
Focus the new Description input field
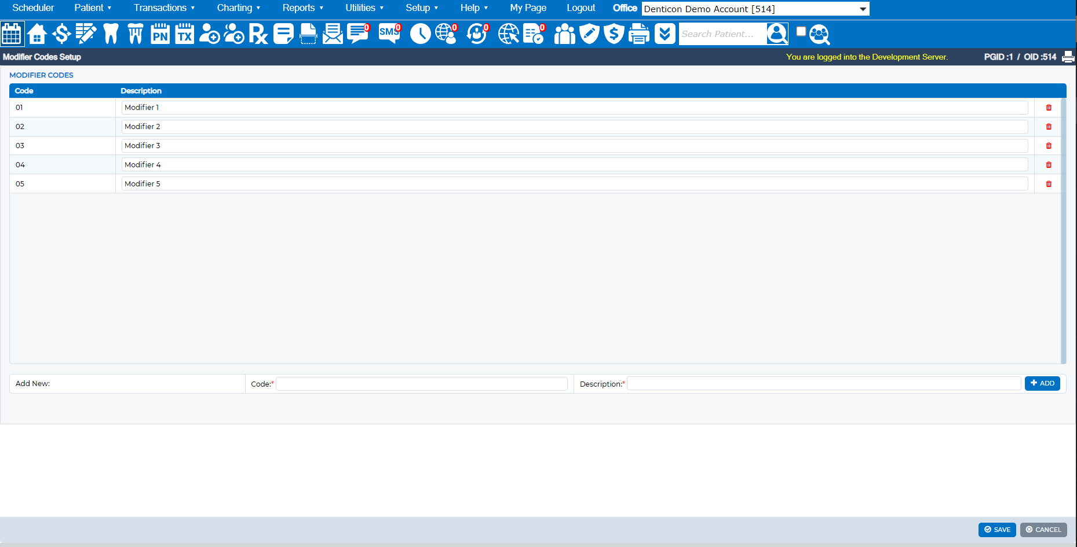[824, 384]
